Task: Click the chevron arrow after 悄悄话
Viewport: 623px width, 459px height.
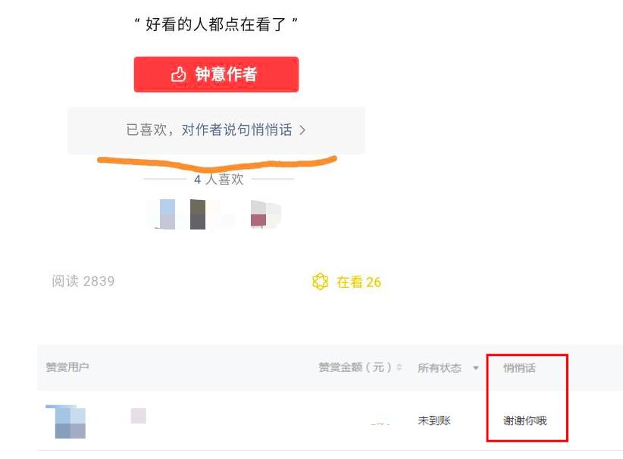Action: (302, 130)
